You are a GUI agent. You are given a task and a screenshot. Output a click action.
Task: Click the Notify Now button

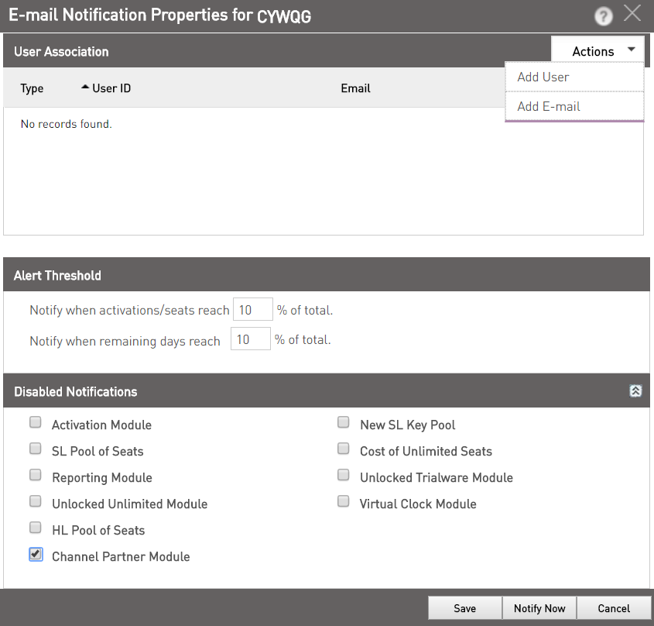click(539, 608)
